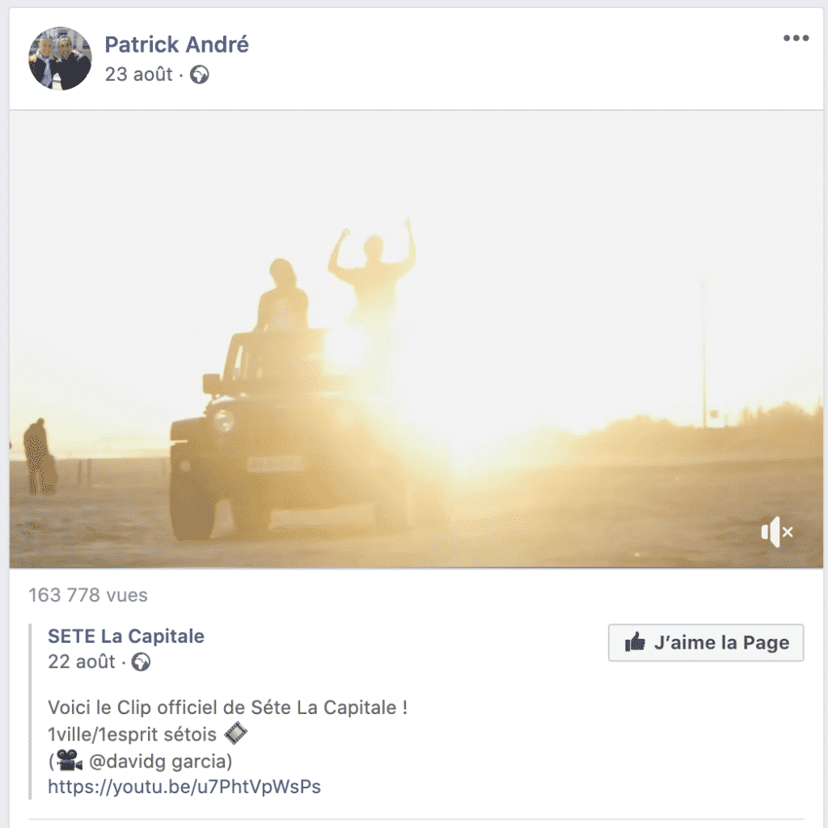This screenshot has height=828, width=828.
Task: Unmute the video with the speaker icon
Action: (x=777, y=532)
